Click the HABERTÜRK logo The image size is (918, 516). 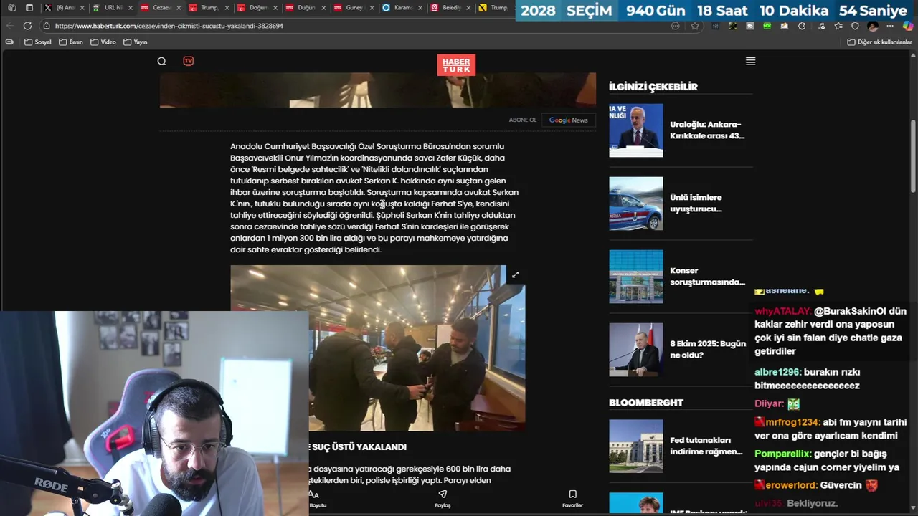pyautogui.click(x=456, y=65)
